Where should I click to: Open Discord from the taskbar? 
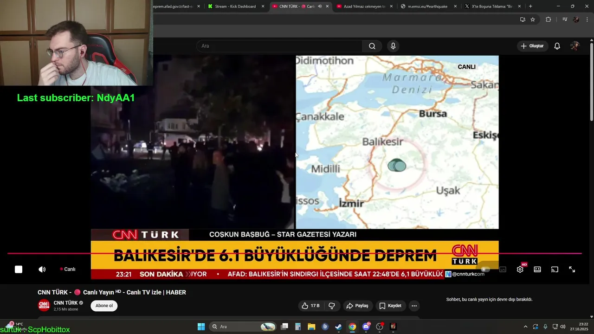(x=366, y=327)
